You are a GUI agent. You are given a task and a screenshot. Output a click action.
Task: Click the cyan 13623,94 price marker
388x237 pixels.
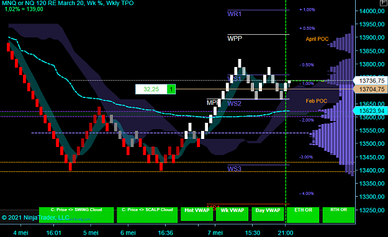pyautogui.click(x=371, y=111)
